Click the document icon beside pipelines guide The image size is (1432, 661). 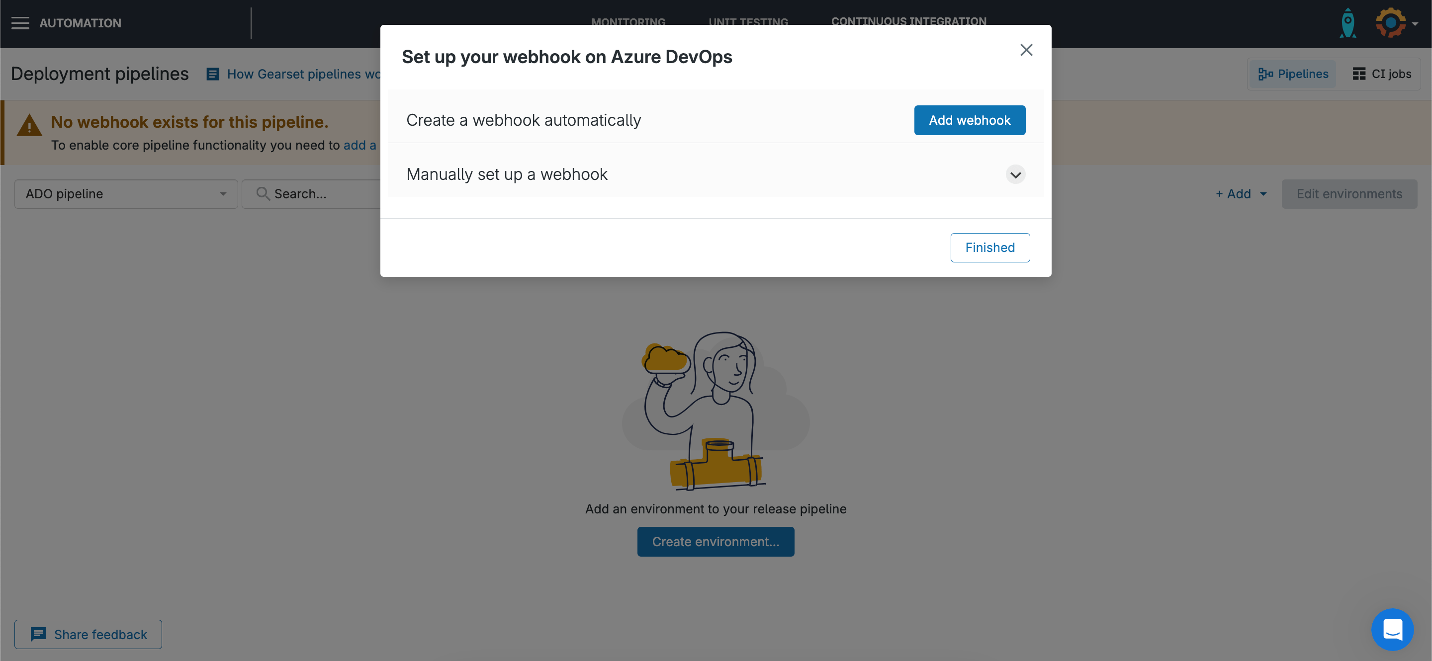[x=212, y=74]
